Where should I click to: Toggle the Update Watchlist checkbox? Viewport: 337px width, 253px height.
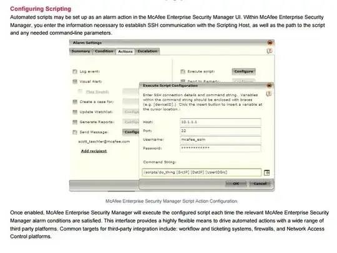click(75, 112)
